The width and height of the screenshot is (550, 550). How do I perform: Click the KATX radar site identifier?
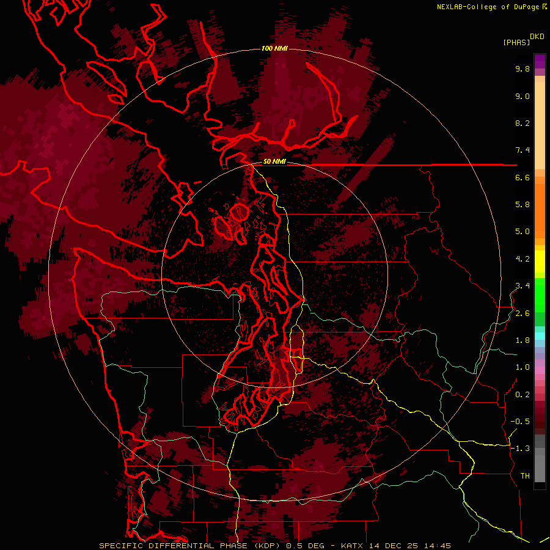tap(353, 546)
